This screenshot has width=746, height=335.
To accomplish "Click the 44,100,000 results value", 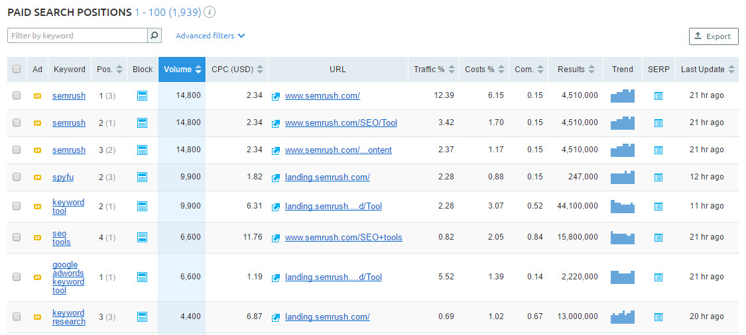I will pos(578,206).
